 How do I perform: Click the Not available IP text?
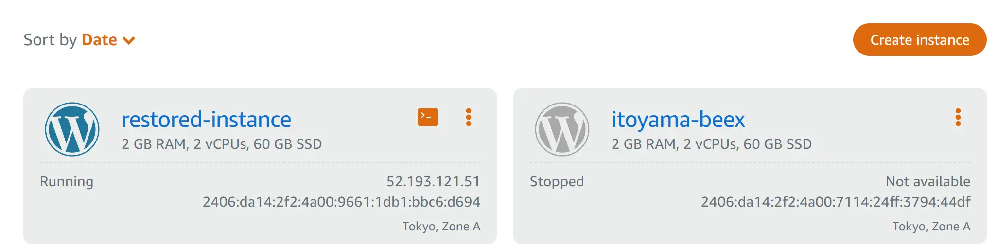(x=928, y=181)
